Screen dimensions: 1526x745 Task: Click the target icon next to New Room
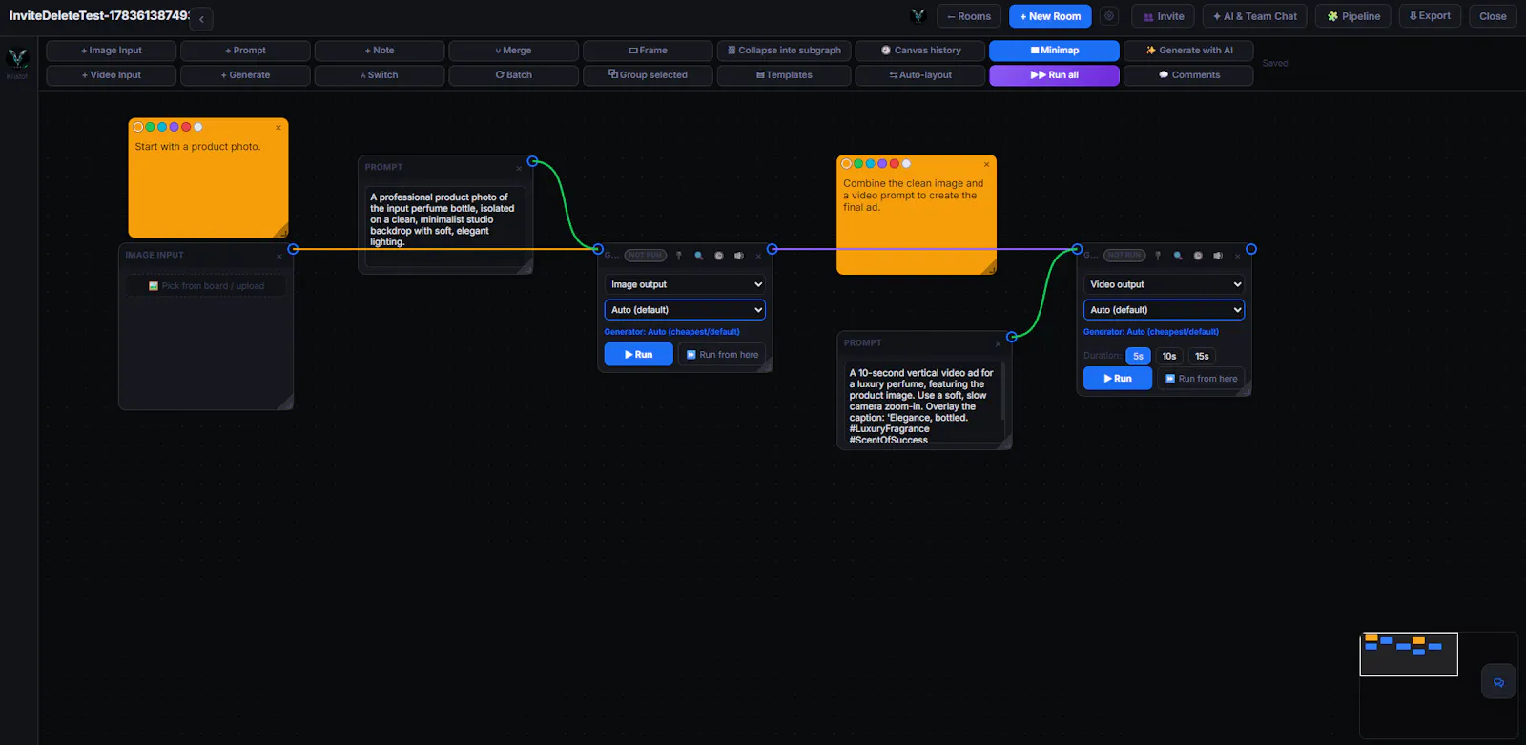(1109, 16)
